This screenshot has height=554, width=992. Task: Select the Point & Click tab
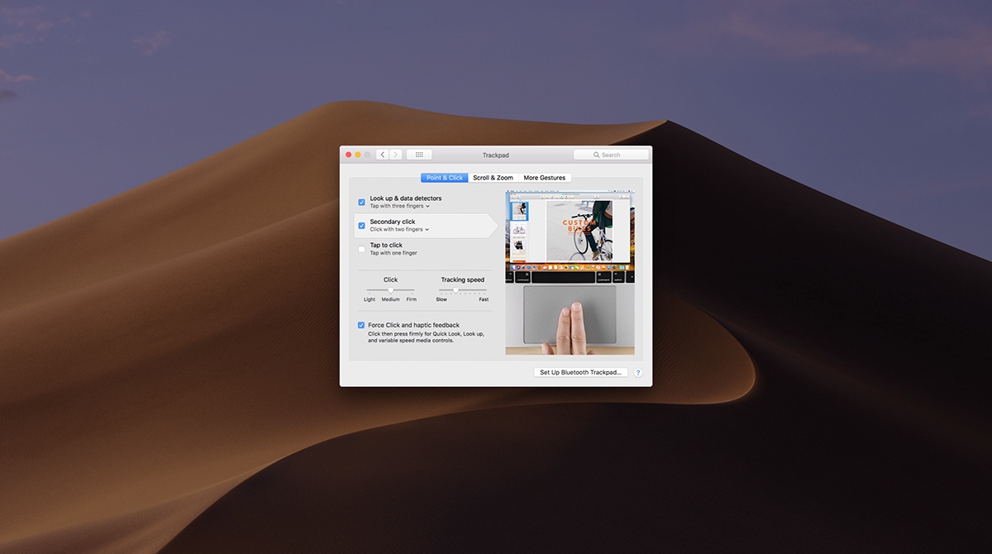click(444, 177)
